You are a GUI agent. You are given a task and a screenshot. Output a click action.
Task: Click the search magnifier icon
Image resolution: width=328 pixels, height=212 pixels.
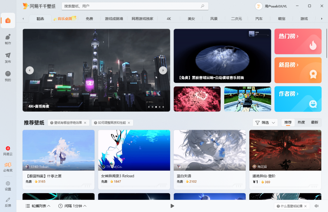202,6
